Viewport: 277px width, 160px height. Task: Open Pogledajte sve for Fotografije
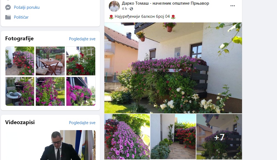[82, 39]
